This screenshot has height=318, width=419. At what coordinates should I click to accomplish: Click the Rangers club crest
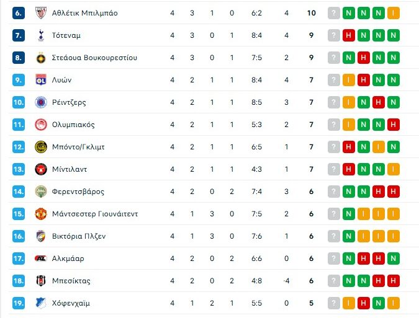click(41, 102)
